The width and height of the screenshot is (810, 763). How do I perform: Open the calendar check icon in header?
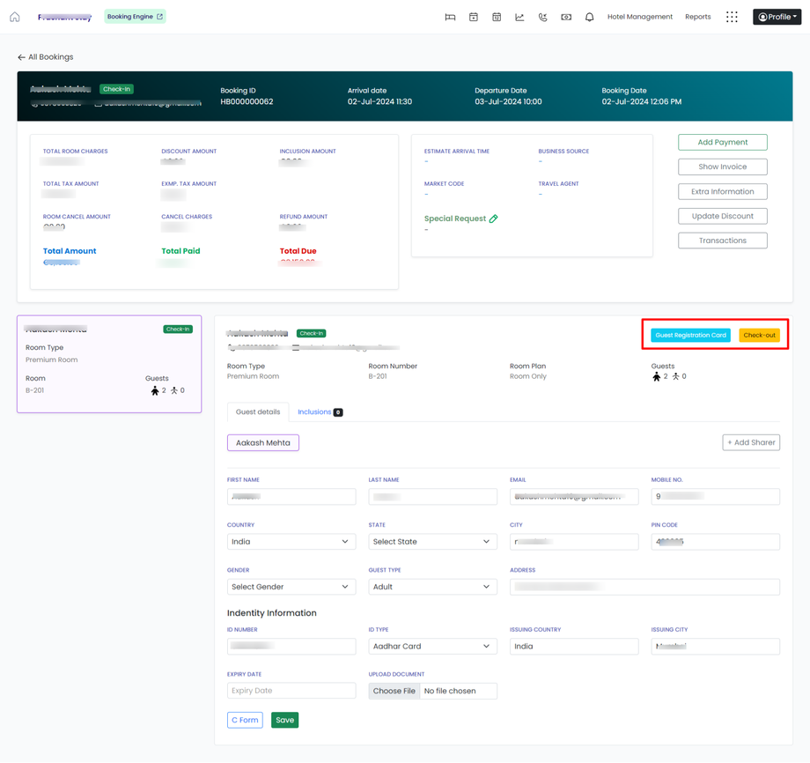click(473, 17)
